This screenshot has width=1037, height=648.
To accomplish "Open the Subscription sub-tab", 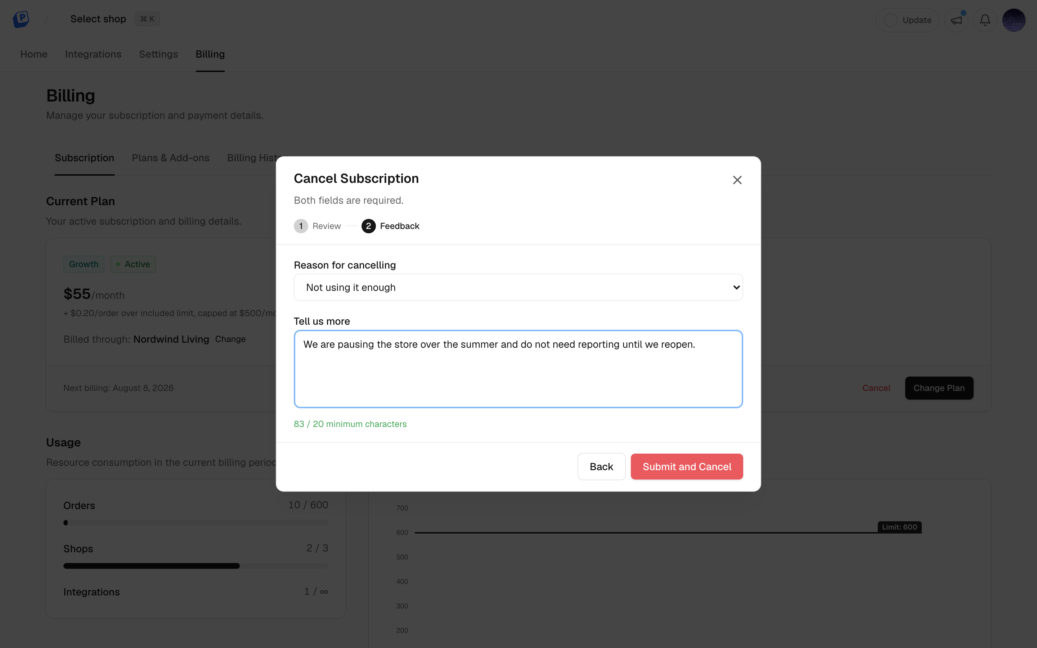I will (x=84, y=158).
